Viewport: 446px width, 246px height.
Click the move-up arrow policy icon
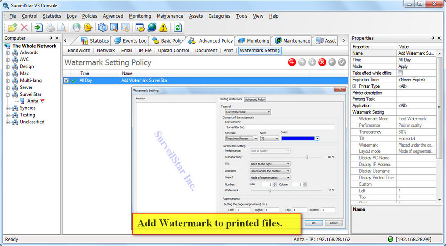click(x=302, y=62)
